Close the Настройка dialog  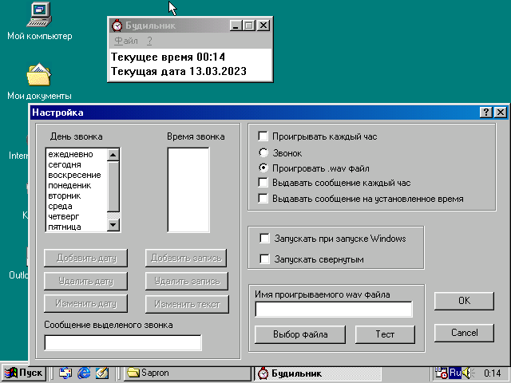pos(501,113)
